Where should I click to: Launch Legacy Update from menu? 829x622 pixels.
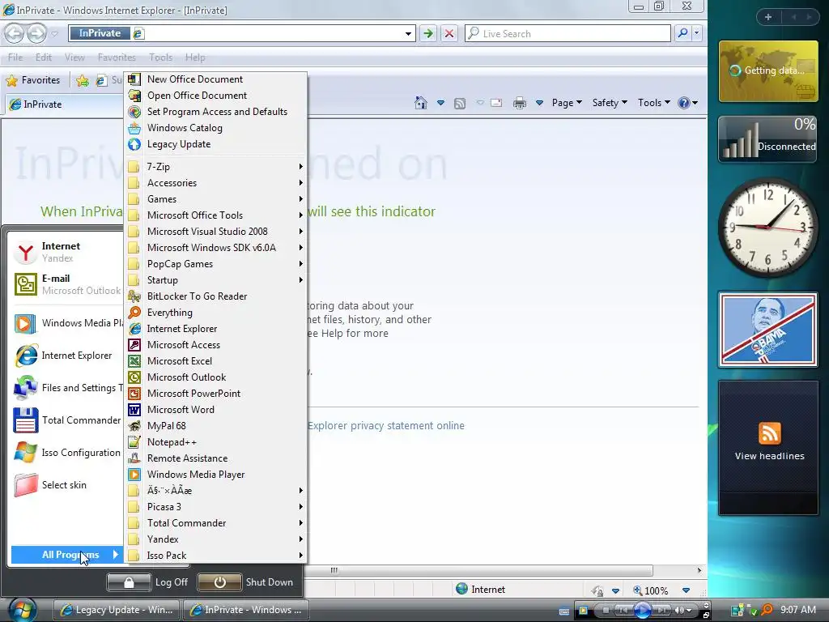[215, 144]
